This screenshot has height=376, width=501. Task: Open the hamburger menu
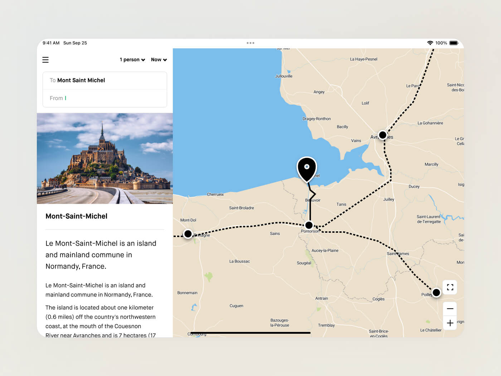coord(45,60)
